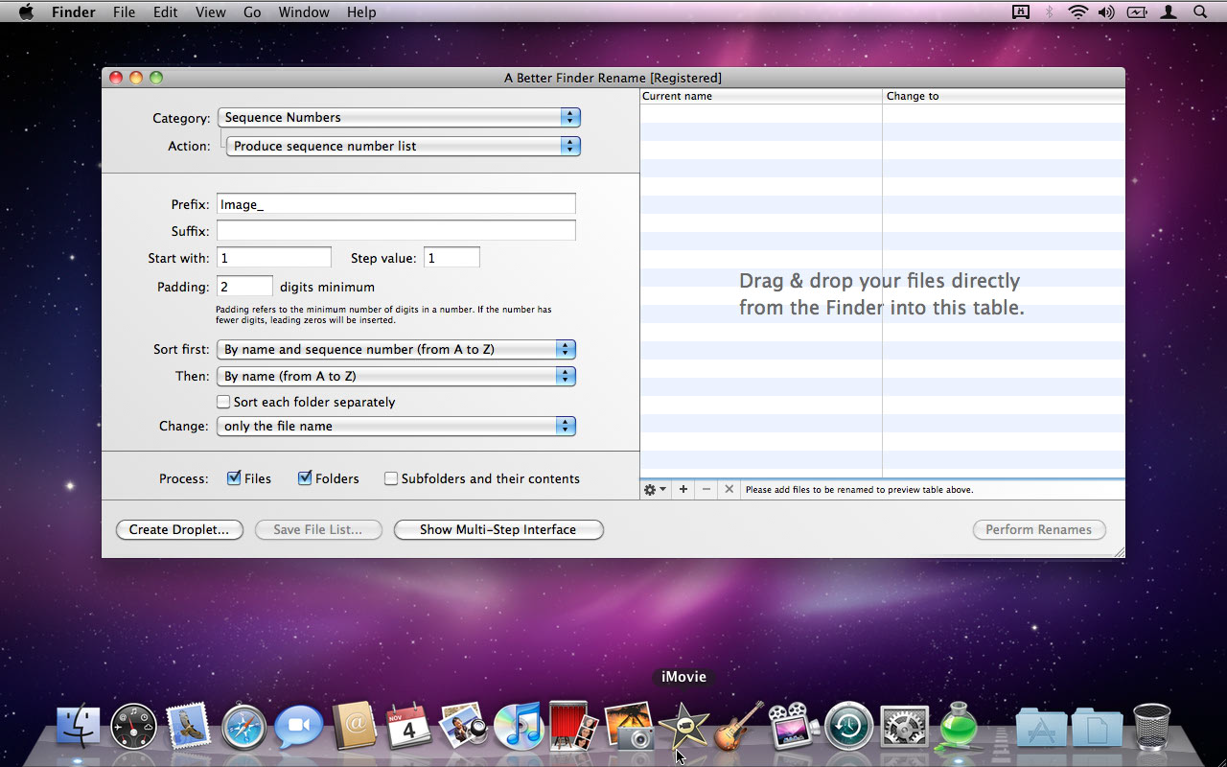Open the Trash in the Dock
The image size is (1227, 767).
(1151, 727)
